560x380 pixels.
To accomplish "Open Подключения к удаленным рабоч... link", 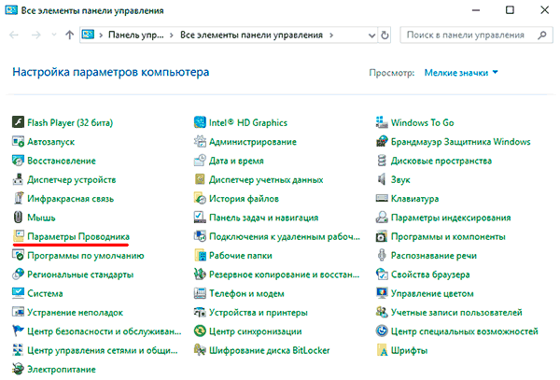I will click(285, 236).
